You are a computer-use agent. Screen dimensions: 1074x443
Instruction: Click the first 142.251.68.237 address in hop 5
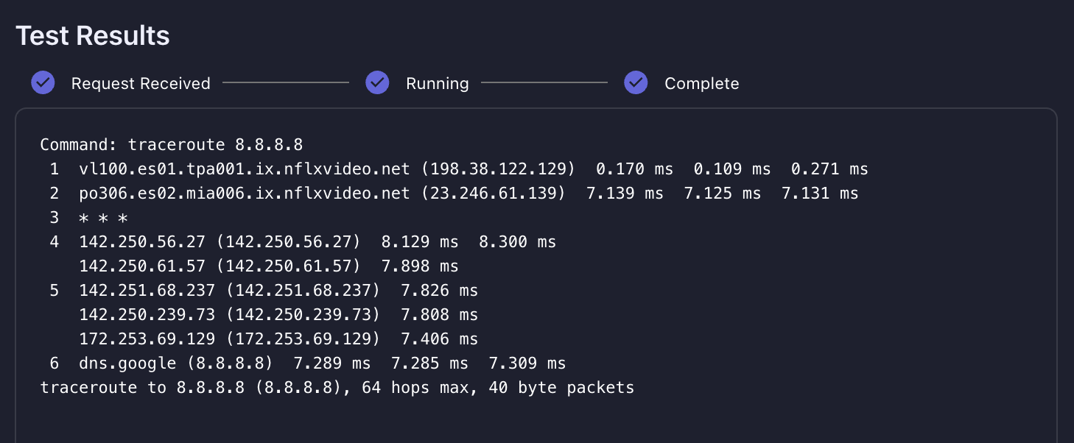coord(147,291)
